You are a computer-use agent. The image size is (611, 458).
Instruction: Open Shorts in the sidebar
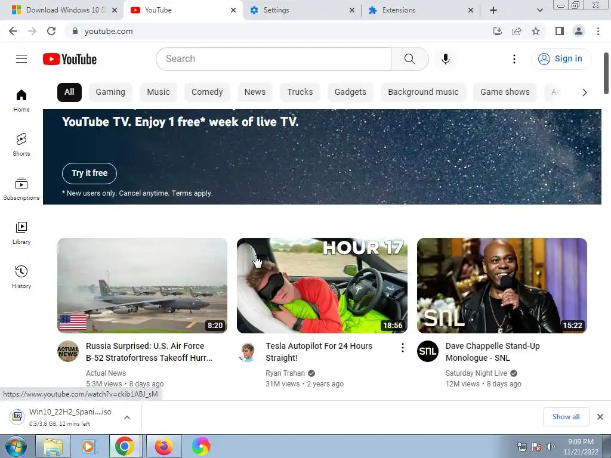pyautogui.click(x=21, y=144)
